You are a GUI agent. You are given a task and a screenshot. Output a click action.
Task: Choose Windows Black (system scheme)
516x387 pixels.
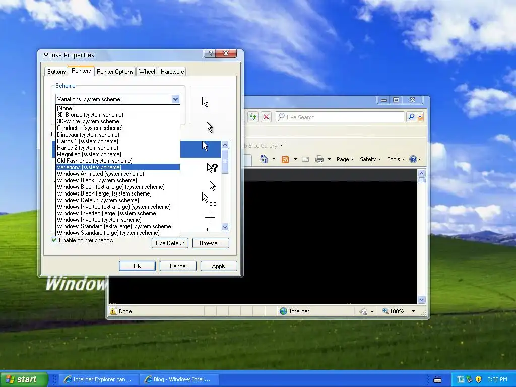point(118,180)
